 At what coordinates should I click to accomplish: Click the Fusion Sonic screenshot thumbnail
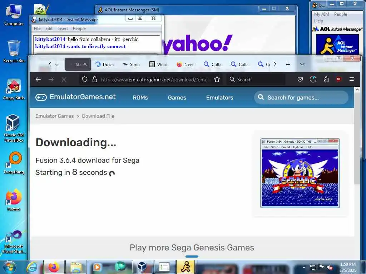pos(300,173)
